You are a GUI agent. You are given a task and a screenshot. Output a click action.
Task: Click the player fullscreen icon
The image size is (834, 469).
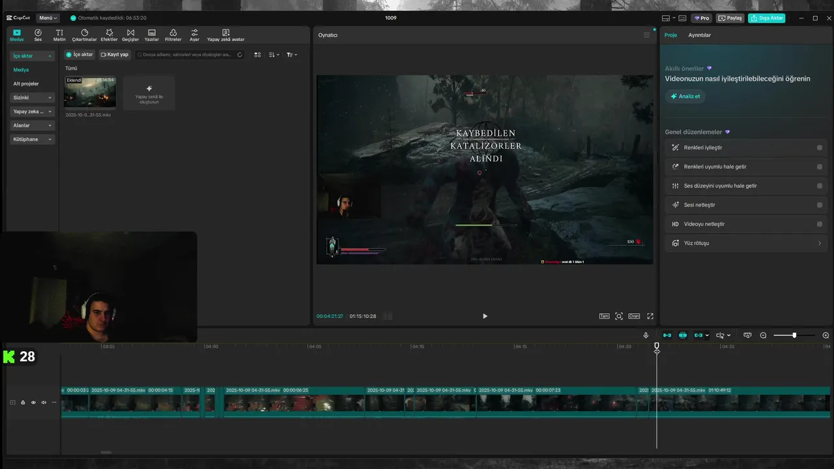point(650,316)
